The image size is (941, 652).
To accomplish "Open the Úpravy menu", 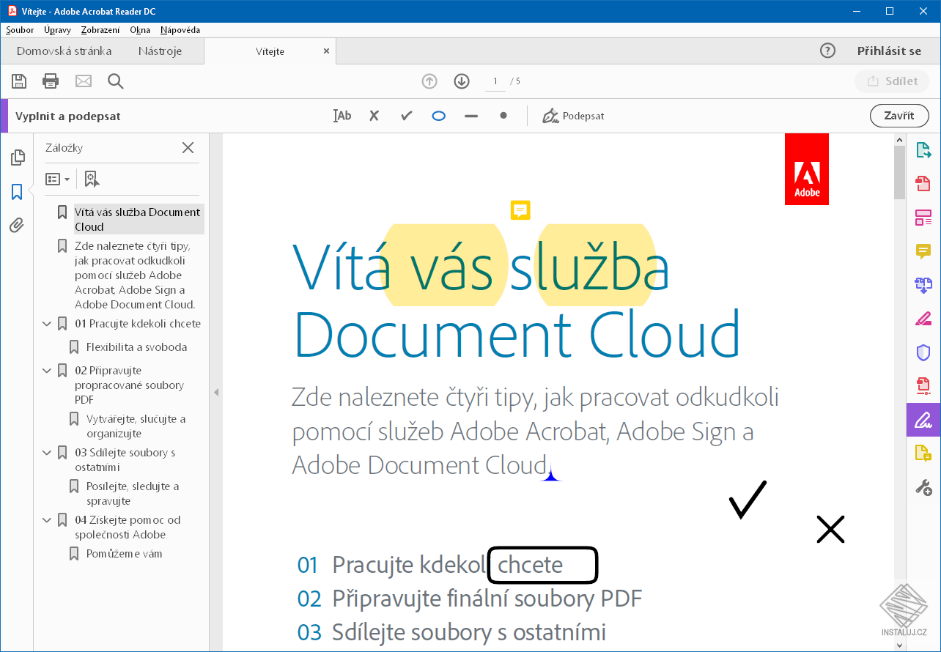I will pyautogui.click(x=57, y=30).
